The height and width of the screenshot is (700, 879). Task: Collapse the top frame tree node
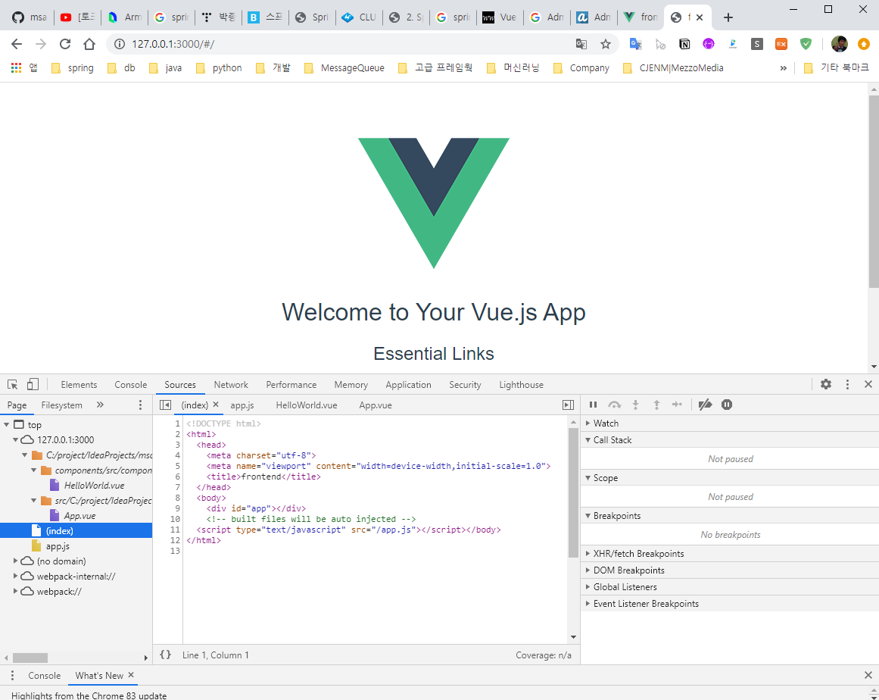click(x=7, y=424)
